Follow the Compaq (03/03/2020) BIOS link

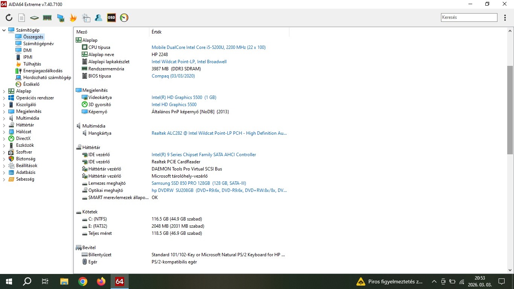coord(173,76)
